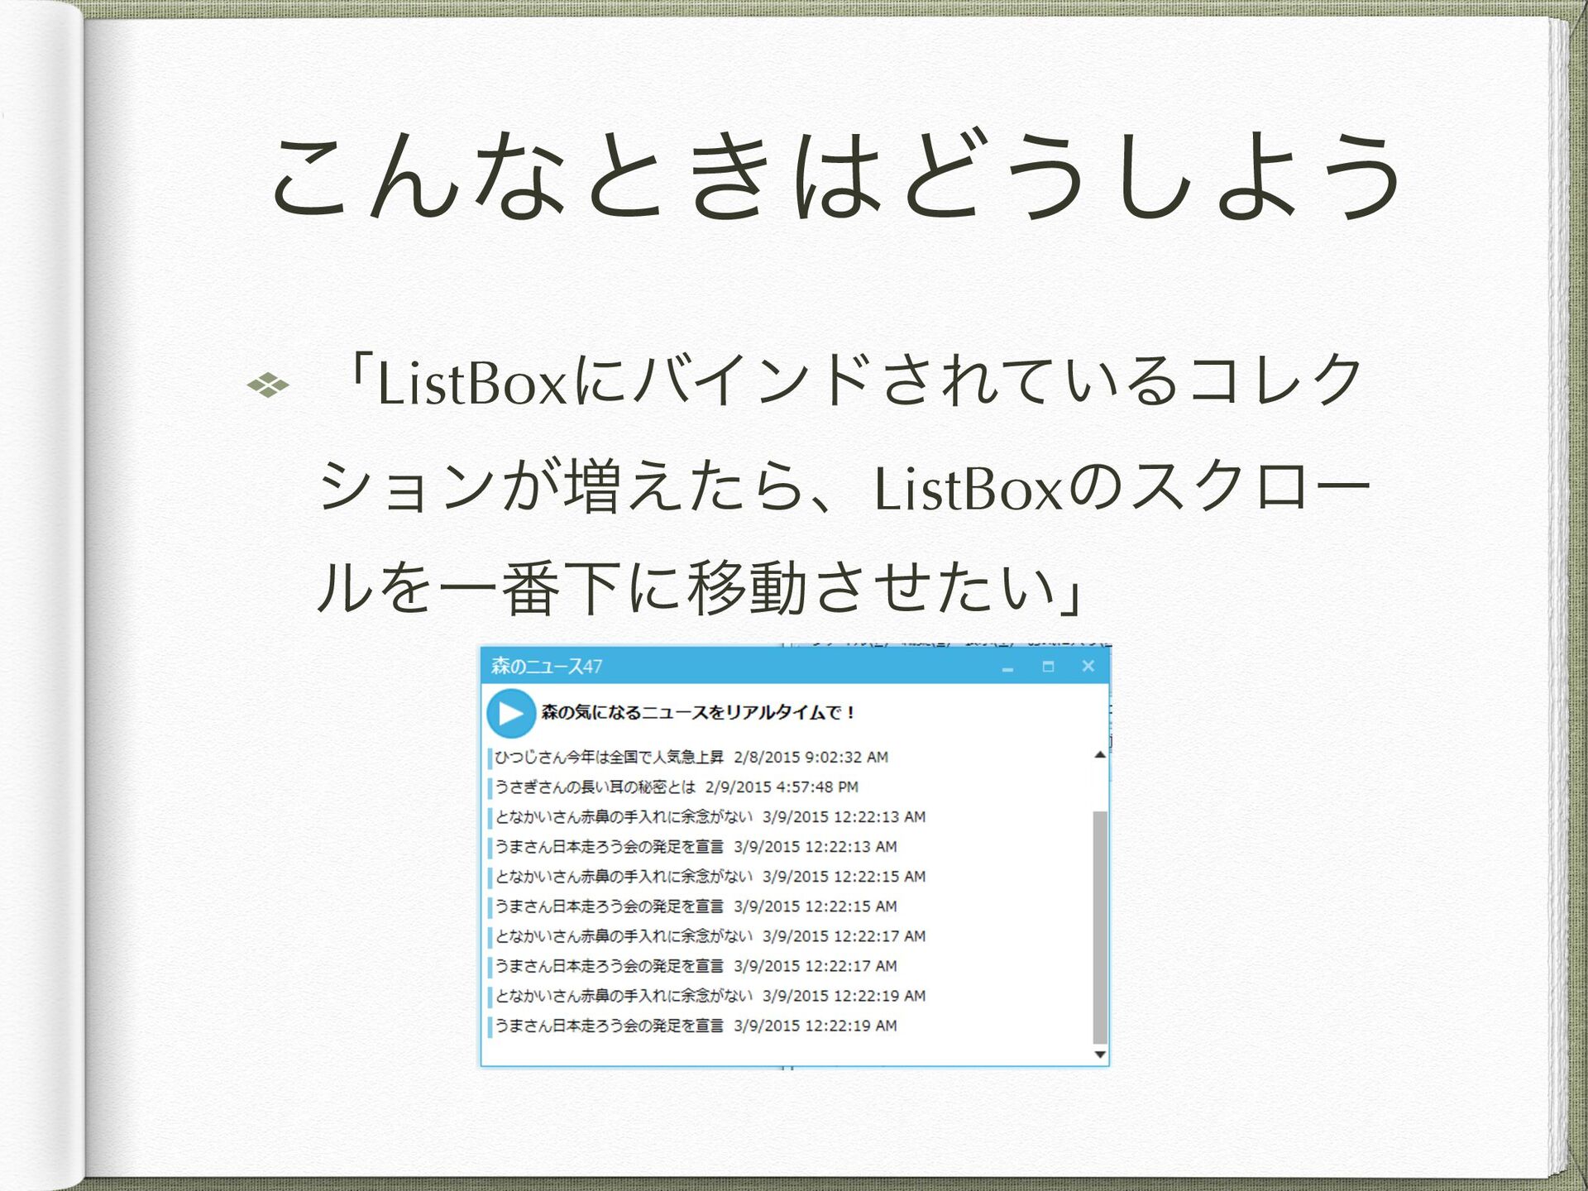Maximize the 森のニュース47 window
This screenshot has height=1191, width=1588.
(x=1048, y=667)
